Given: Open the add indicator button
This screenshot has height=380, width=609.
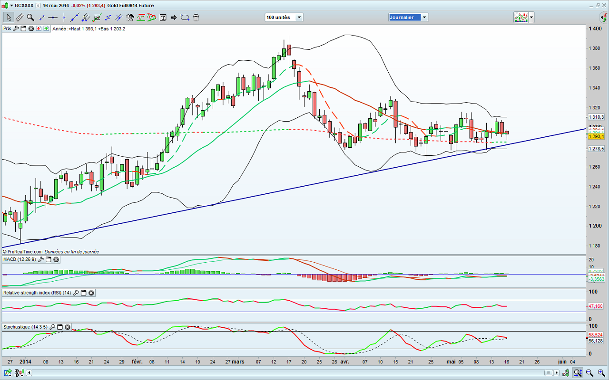Looking at the screenshot, I should 521,18.
